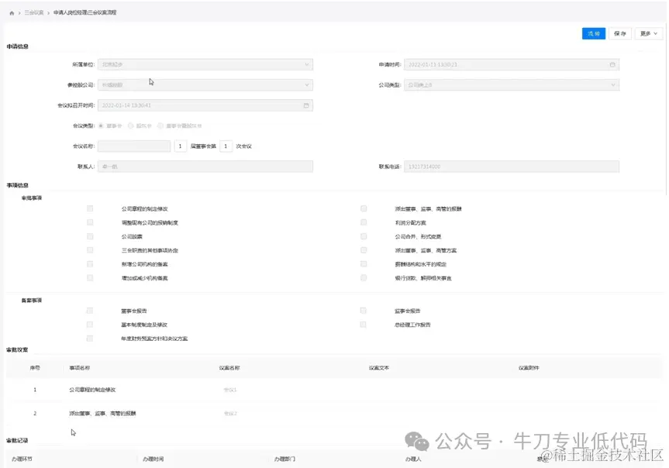Click the 会议拟召开时间 date field
The width and height of the screenshot is (669, 468).
205,105
